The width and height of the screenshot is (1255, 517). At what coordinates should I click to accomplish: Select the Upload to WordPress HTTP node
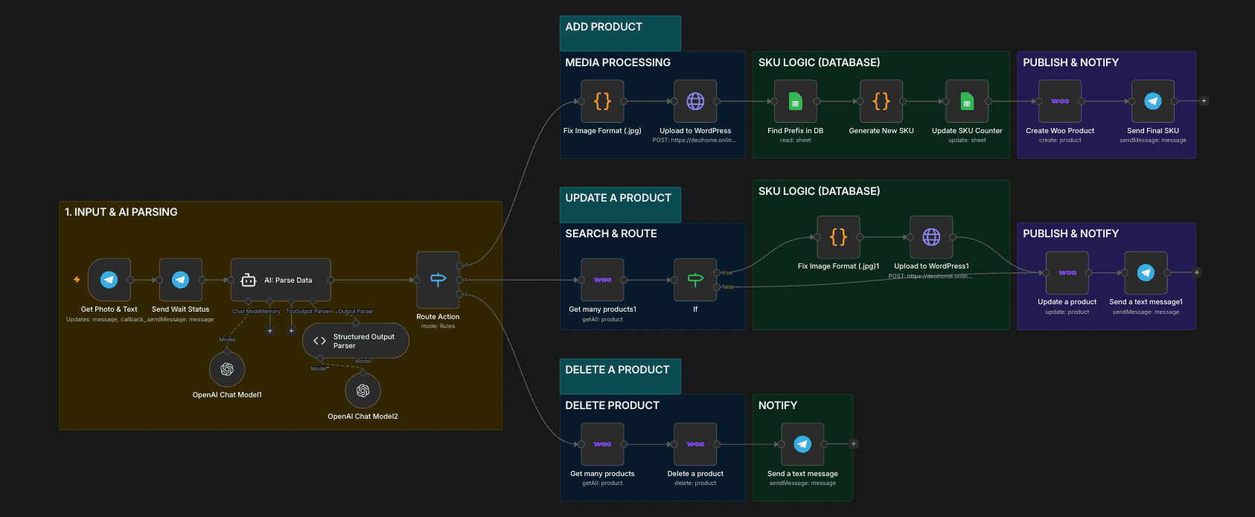(x=695, y=101)
